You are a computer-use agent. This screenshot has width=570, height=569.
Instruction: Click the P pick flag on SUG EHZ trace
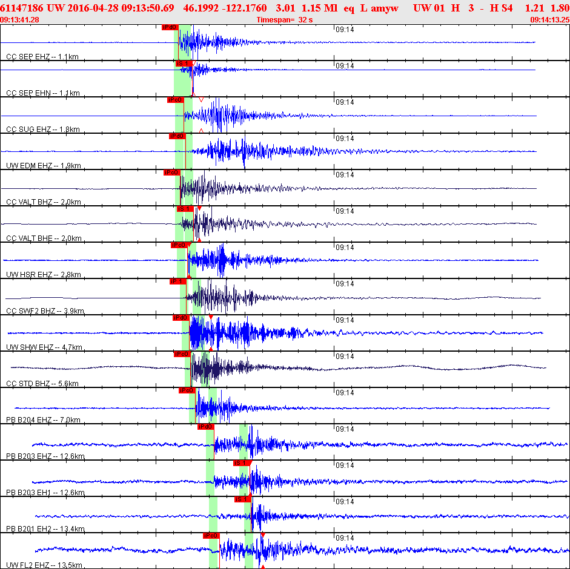pos(175,100)
